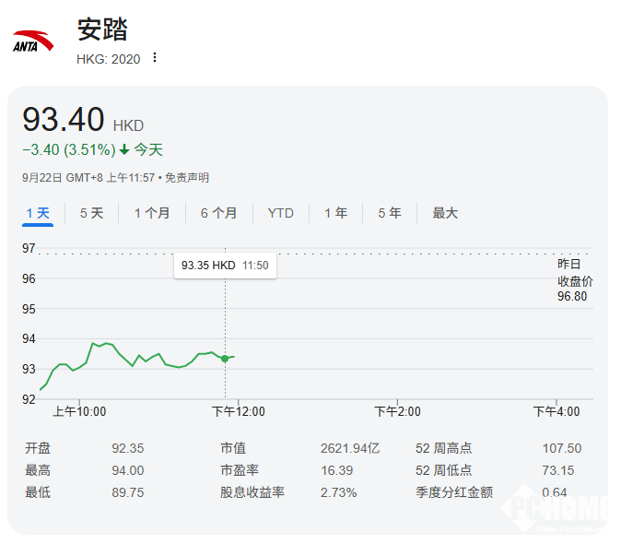Viewport: 621px width, 544px height.
Task: Show the 5 年 price chart
Action: 389,213
